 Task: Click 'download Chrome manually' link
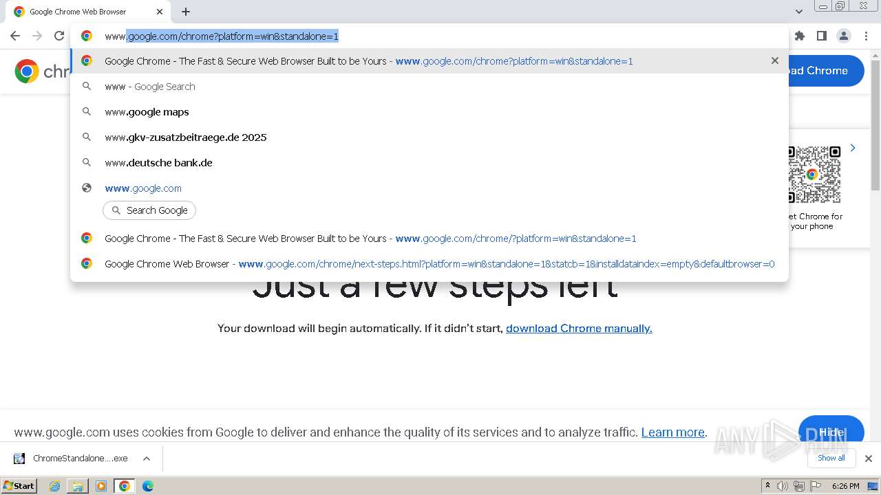[x=579, y=329]
